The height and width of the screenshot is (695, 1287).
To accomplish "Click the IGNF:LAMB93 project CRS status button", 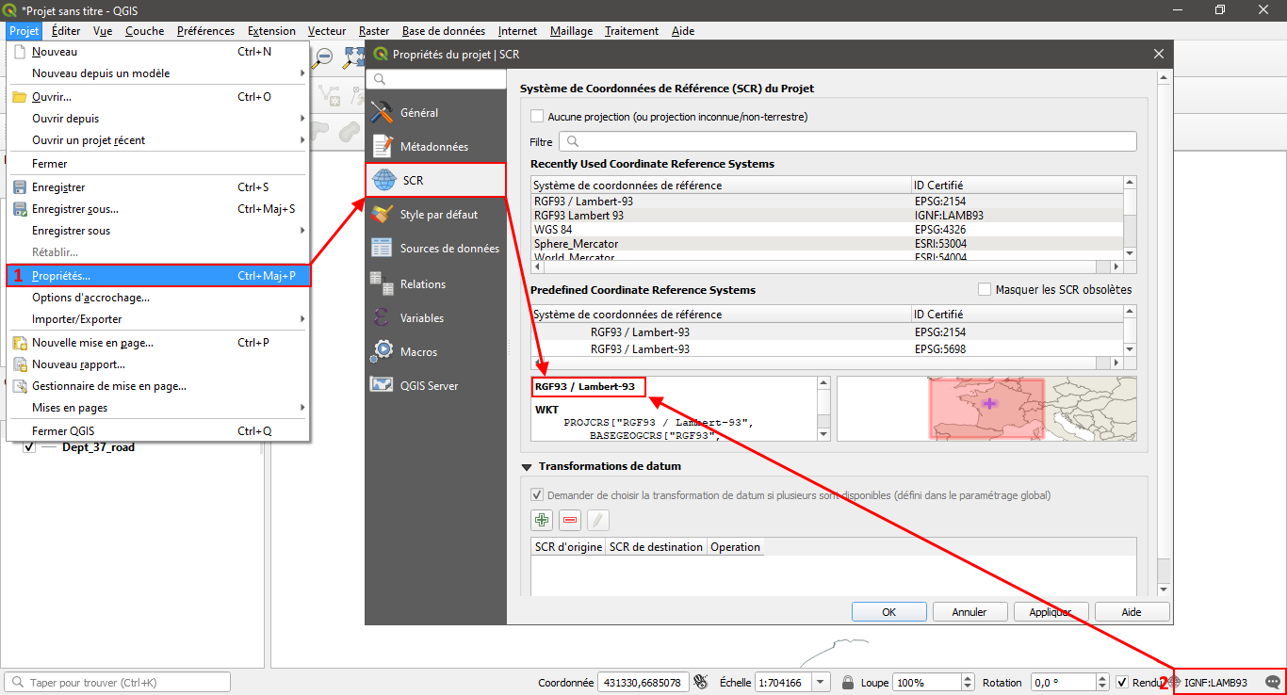I will point(1208,683).
